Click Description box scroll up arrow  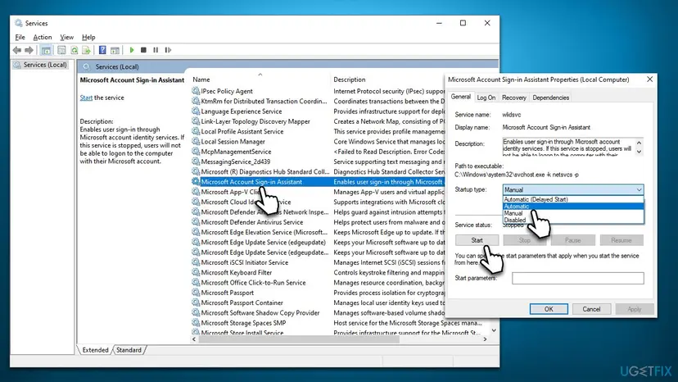tap(639, 143)
